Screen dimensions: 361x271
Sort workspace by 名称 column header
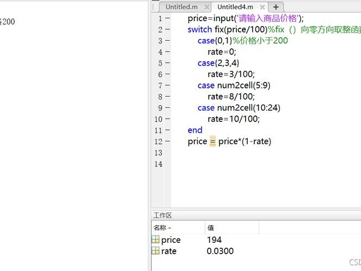pos(178,228)
